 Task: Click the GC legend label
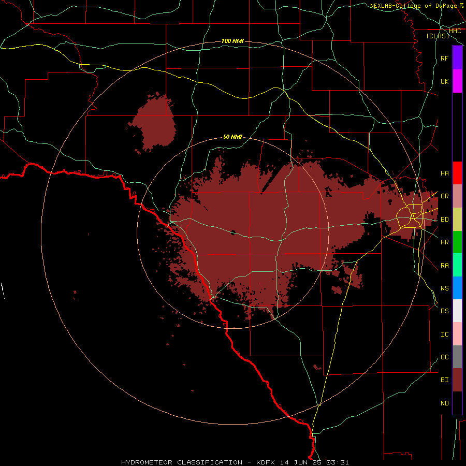point(444,357)
